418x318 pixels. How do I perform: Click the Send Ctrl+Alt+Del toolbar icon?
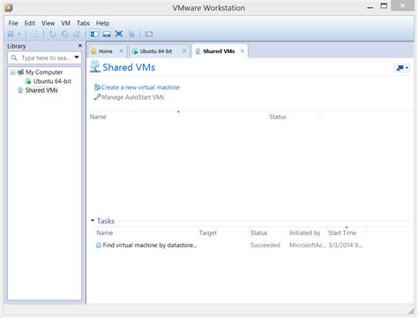pos(35,34)
